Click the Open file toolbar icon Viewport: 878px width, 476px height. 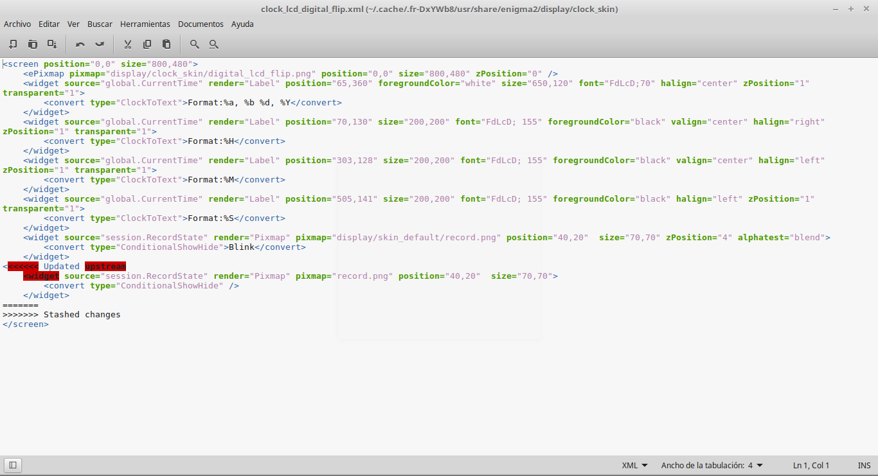[x=32, y=44]
